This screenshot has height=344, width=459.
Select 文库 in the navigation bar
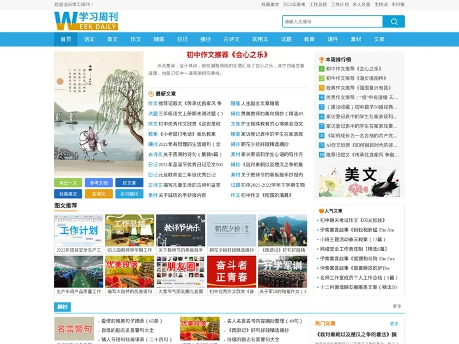tap(379, 39)
